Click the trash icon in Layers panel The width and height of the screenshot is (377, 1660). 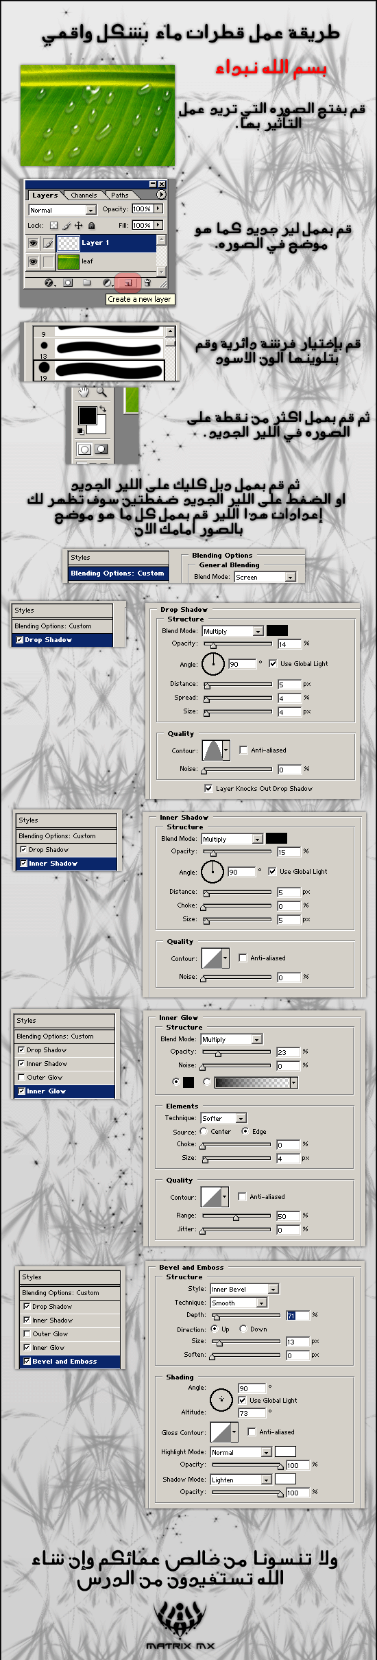coord(147,283)
